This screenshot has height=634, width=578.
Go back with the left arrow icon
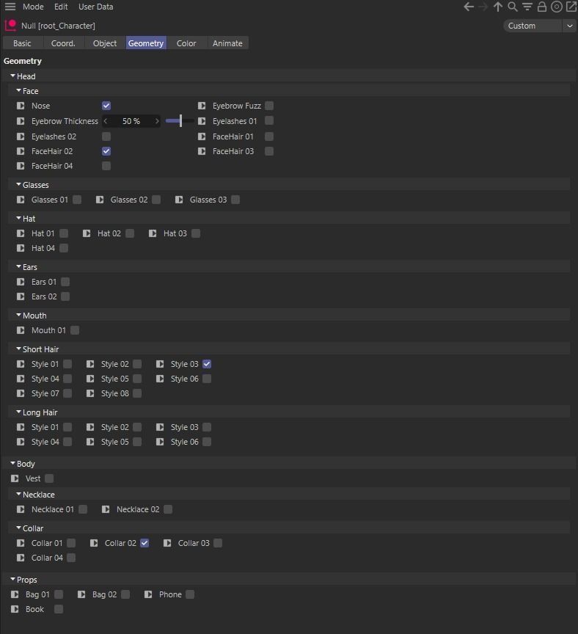pyautogui.click(x=469, y=7)
